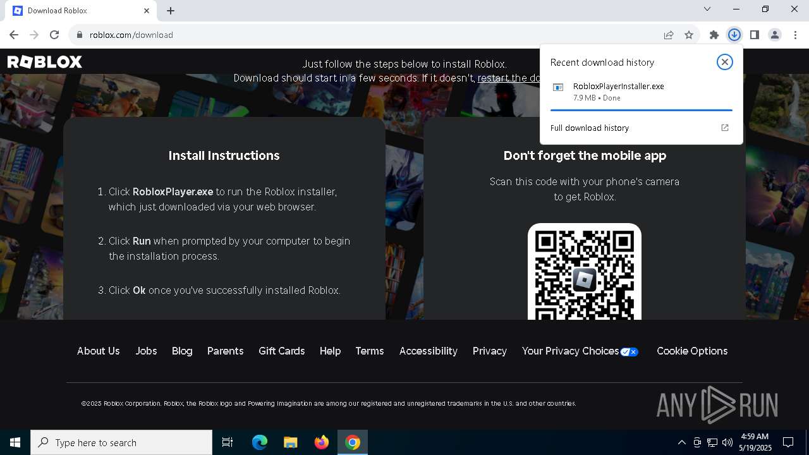Open the Help footer link

click(330, 351)
